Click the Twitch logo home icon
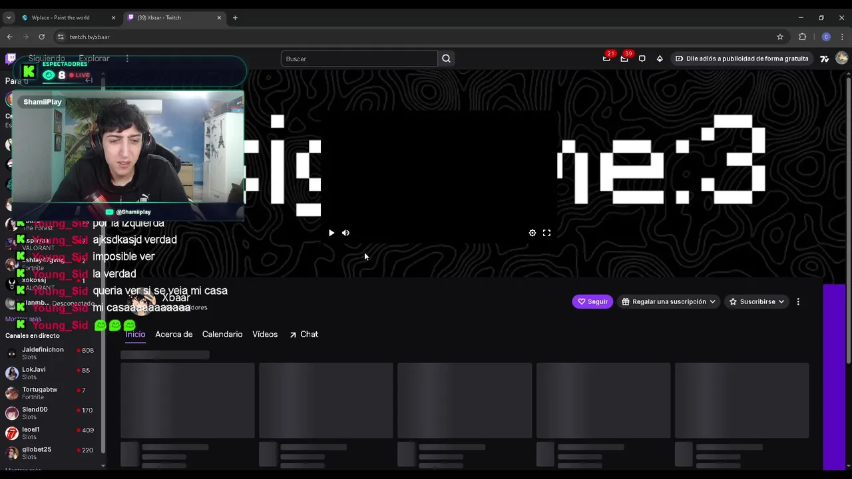This screenshot has width=852, height=479. tap(11, 59)
